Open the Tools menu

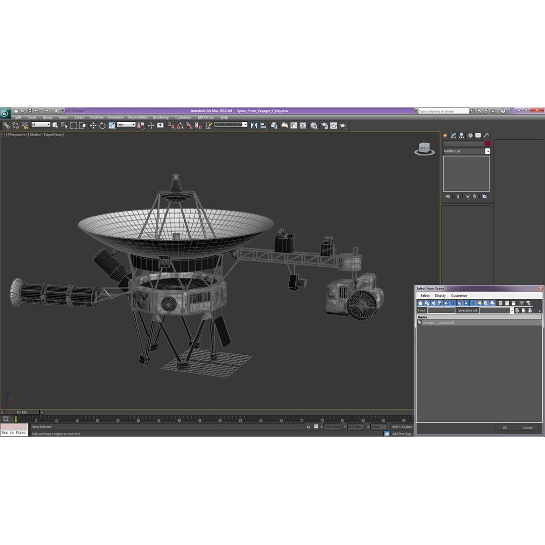(32, 118)
